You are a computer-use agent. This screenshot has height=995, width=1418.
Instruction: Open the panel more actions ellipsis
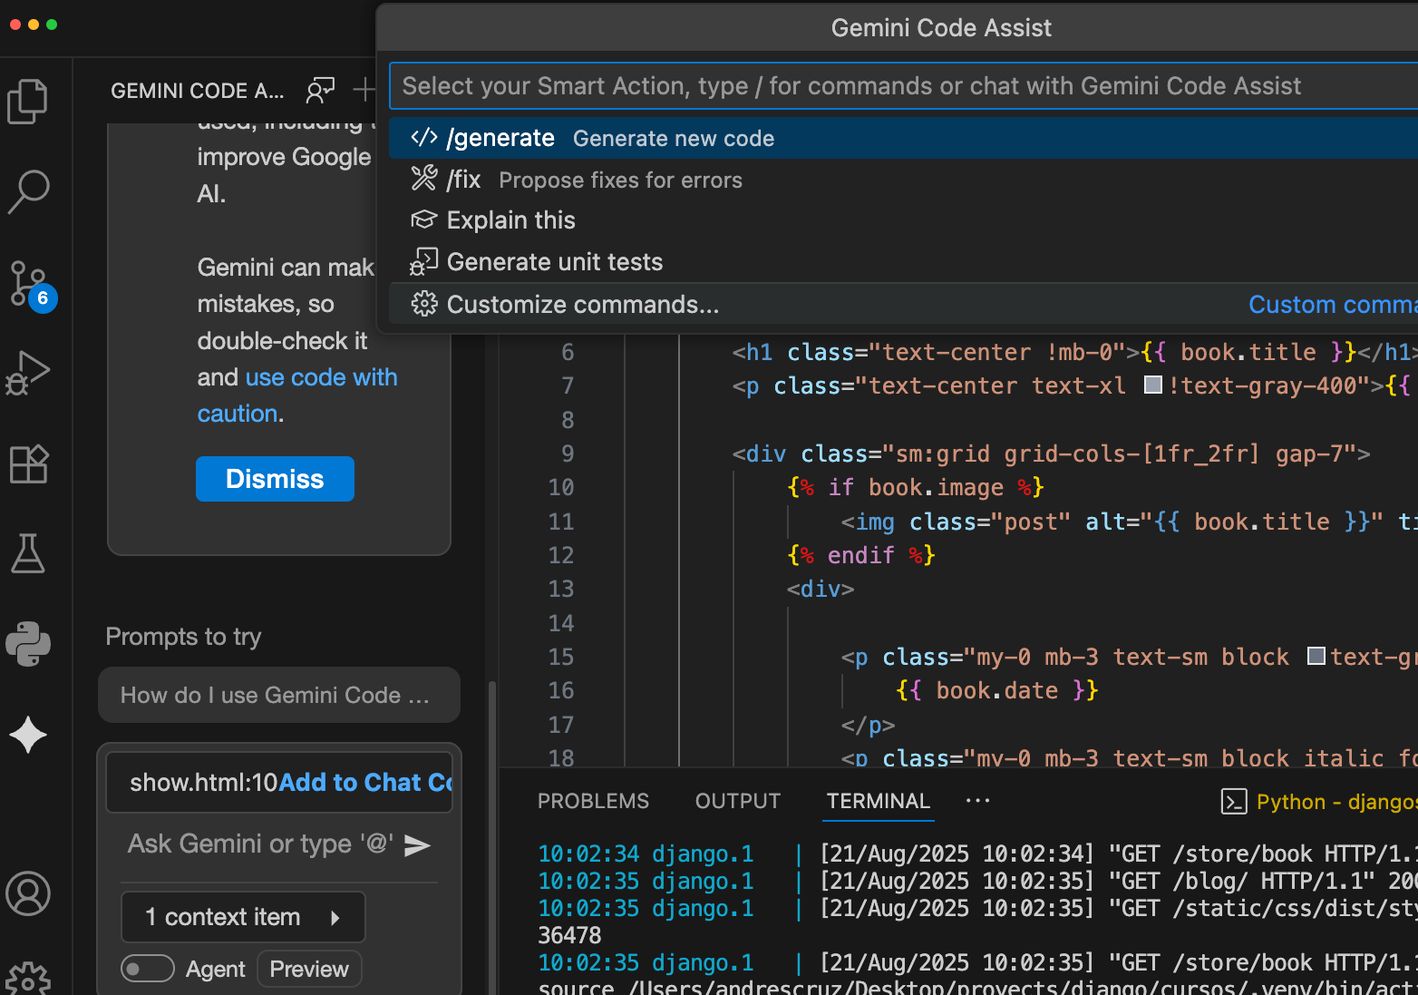[x=977, y=801]
